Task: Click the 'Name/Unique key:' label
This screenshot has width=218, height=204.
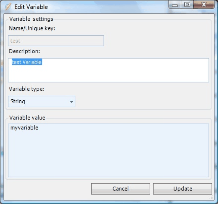Action: [32, 28]
